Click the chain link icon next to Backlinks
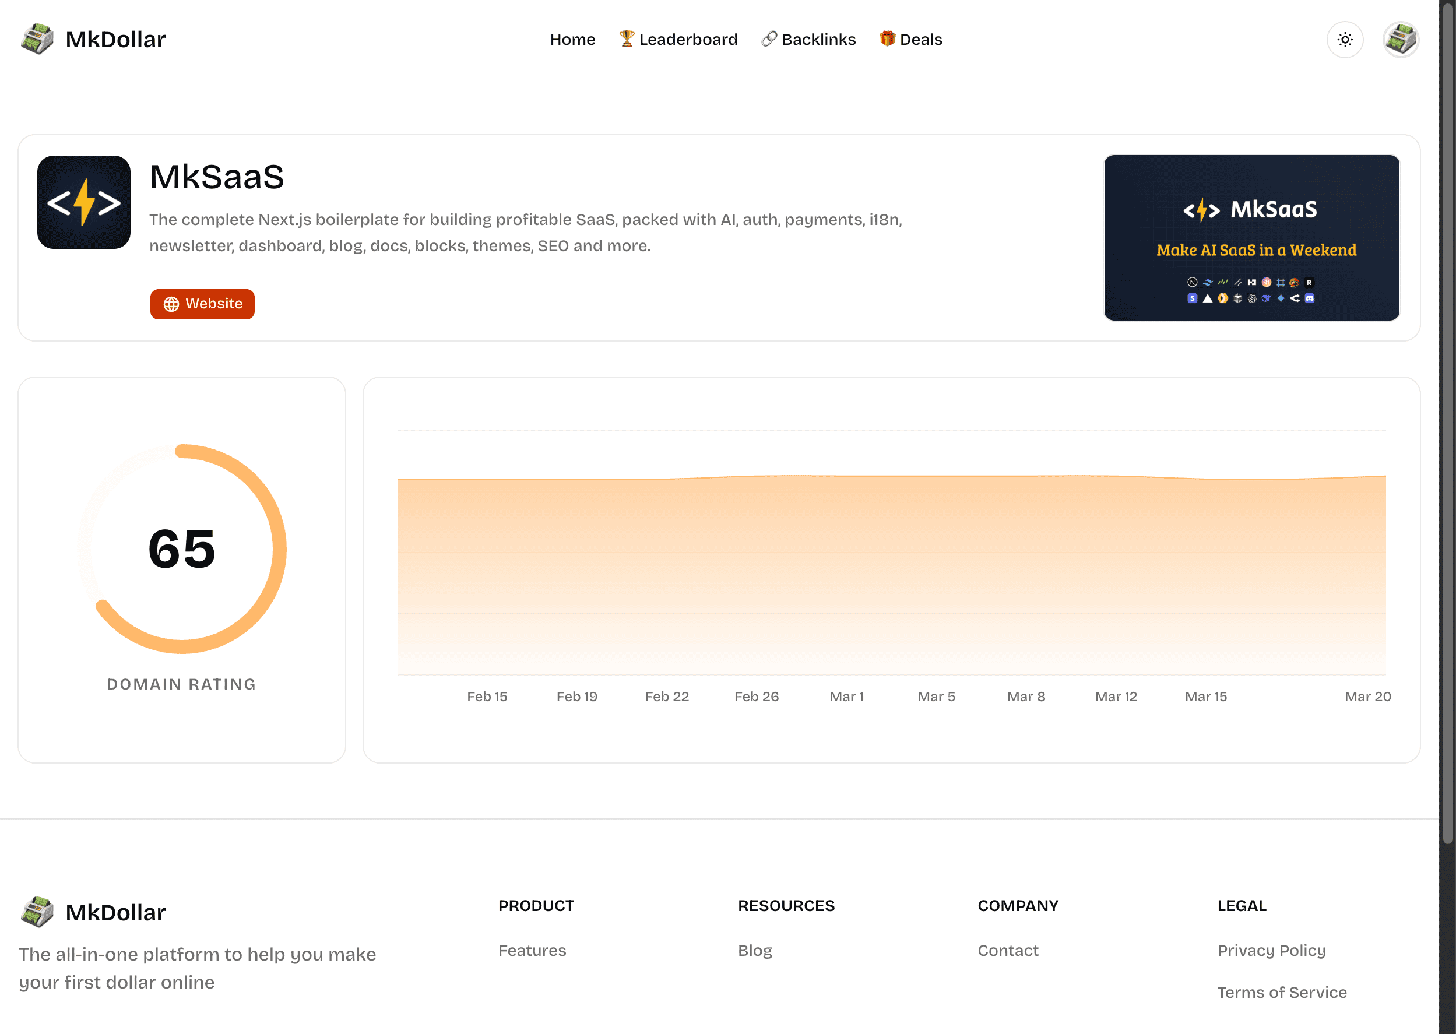Image resolution: width=1456 pixels, height=1034 pixels. 769,39
